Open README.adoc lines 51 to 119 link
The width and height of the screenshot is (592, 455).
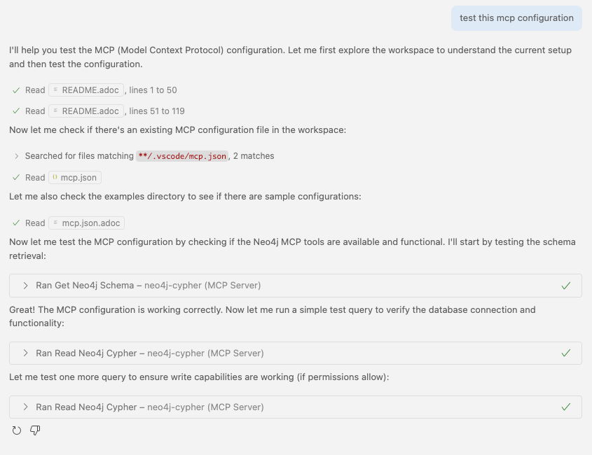click(86, 111)
